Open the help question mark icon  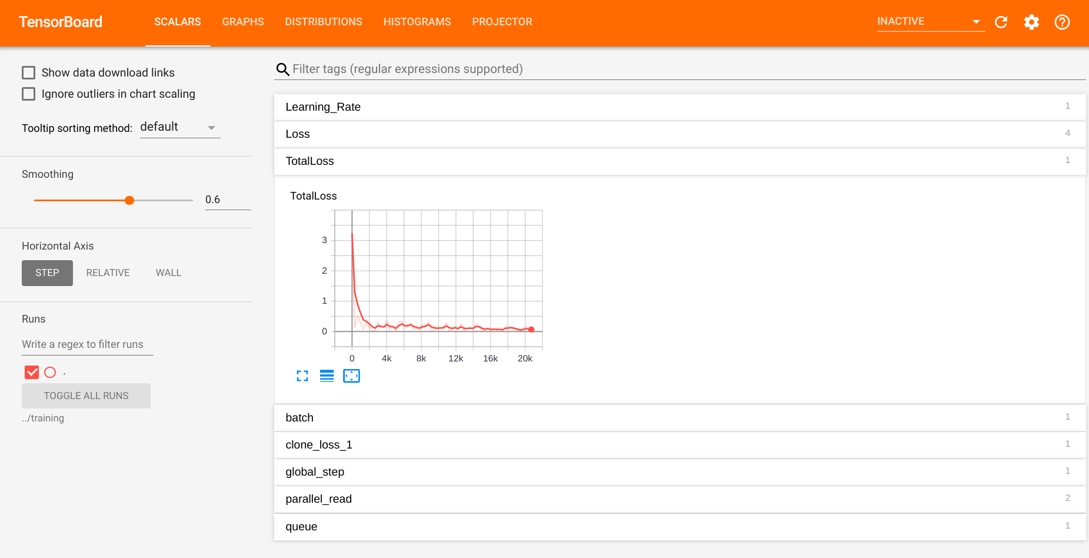[1062, 22]
